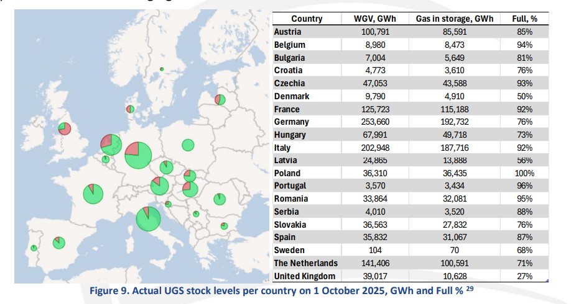Viewport: 571px width, 304px height.
Task: Click the Germany pie chart on the map
Action: point(138,154)
